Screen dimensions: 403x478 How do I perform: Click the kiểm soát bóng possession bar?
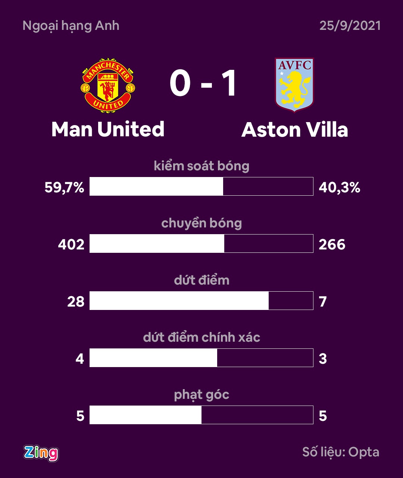(201, 186)
